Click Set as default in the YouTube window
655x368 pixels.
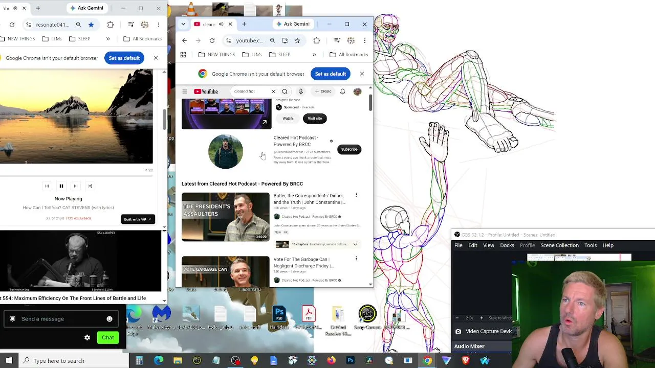tap(331, 74)
